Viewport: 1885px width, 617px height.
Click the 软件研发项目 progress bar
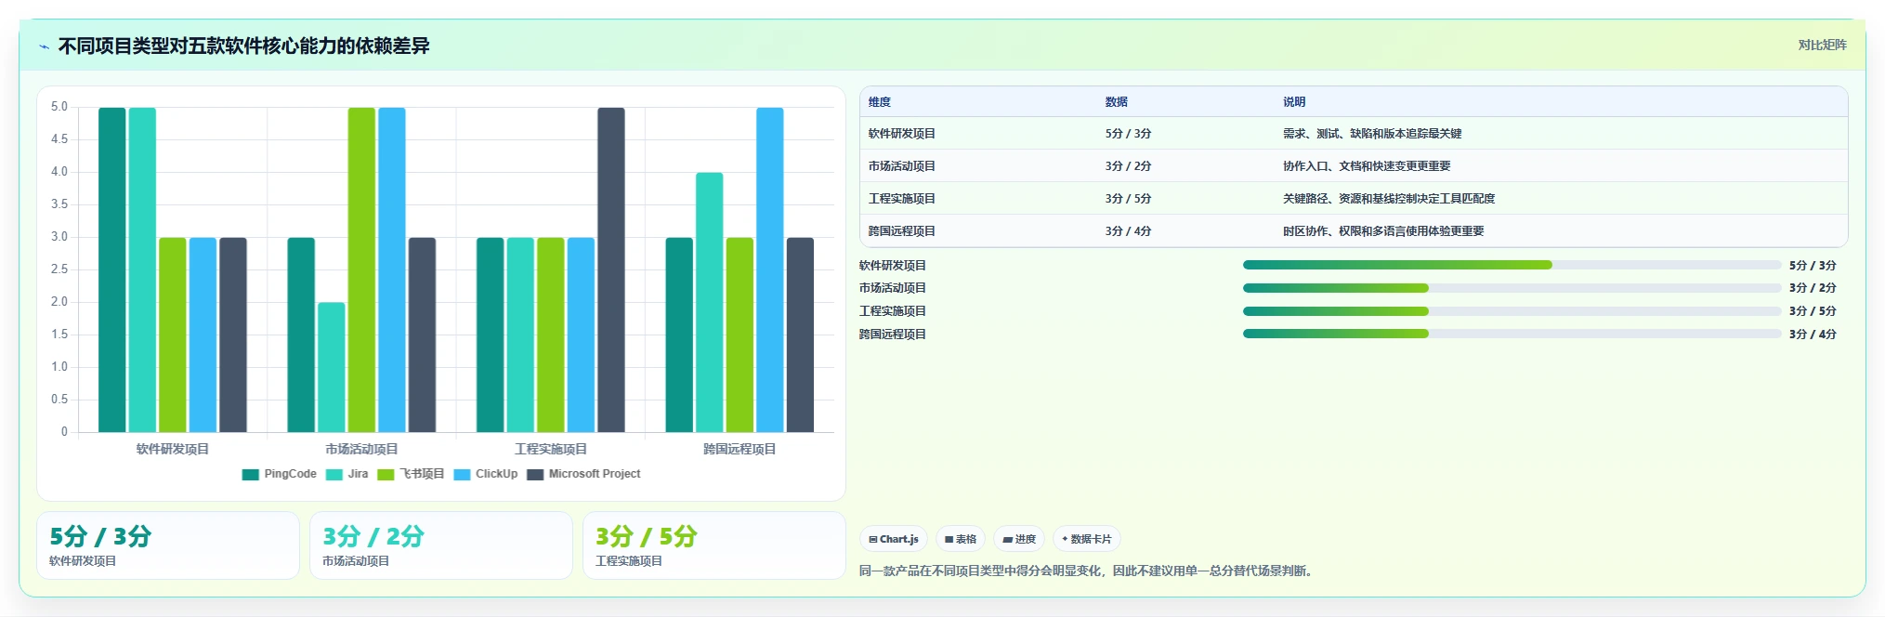(1512, 265)
